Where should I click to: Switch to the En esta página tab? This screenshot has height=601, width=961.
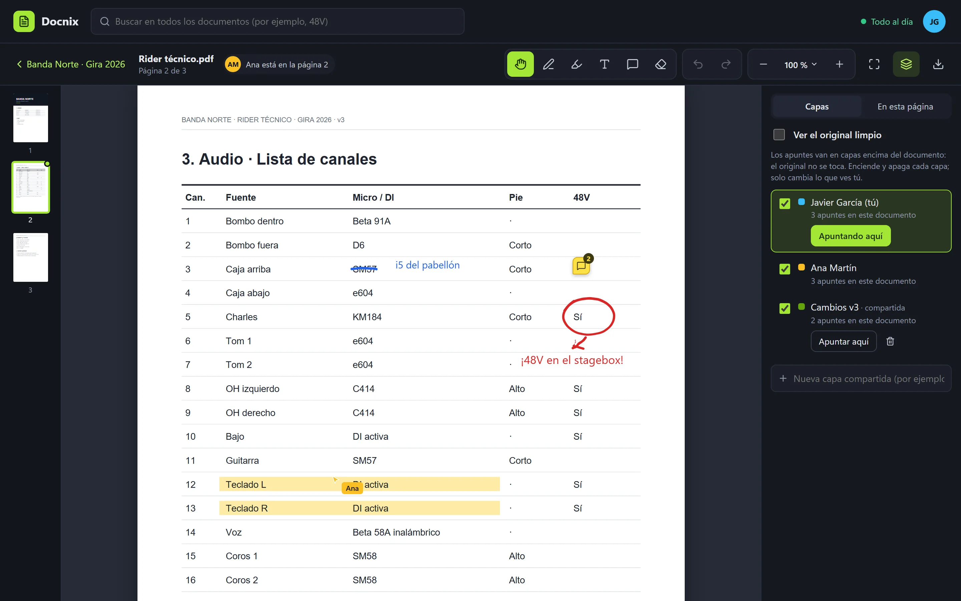point(905,107)
